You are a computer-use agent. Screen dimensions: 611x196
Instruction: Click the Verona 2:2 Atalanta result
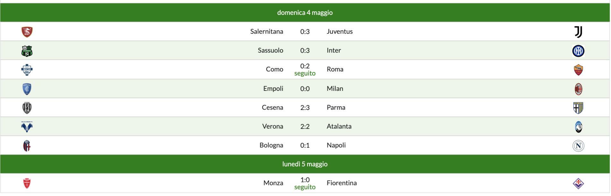tap(305, 126)
